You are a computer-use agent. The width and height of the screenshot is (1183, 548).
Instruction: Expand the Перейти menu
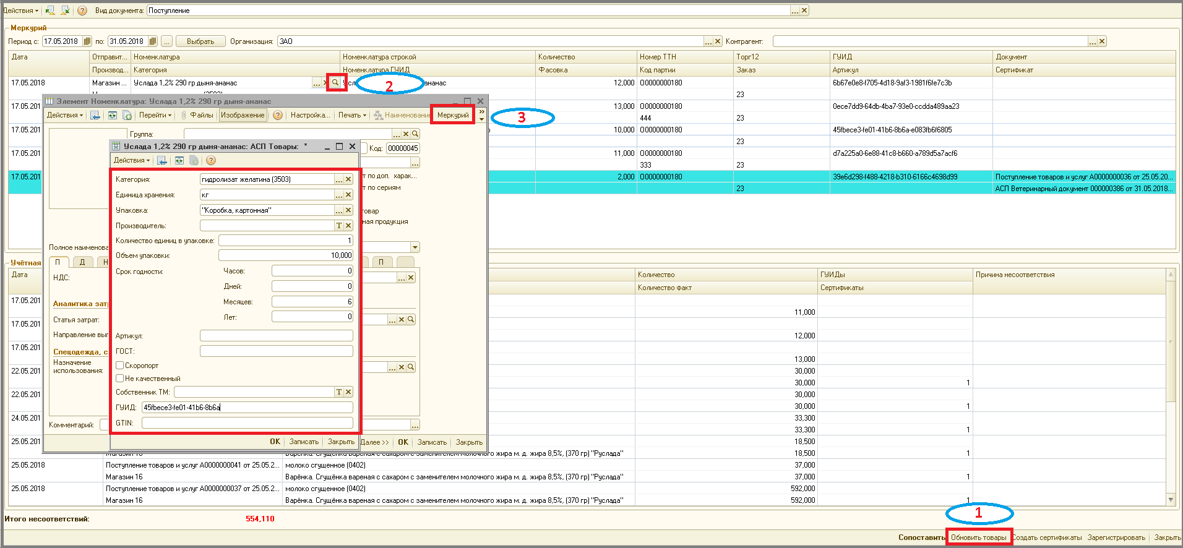[155, 115]
